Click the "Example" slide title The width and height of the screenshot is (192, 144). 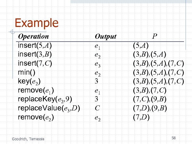point(36,23)
